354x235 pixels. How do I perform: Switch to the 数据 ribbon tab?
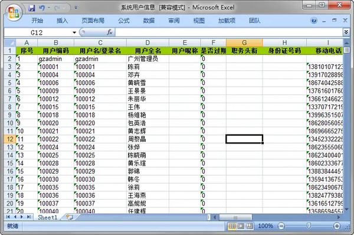pyautogui.click(x=149, y=21)
